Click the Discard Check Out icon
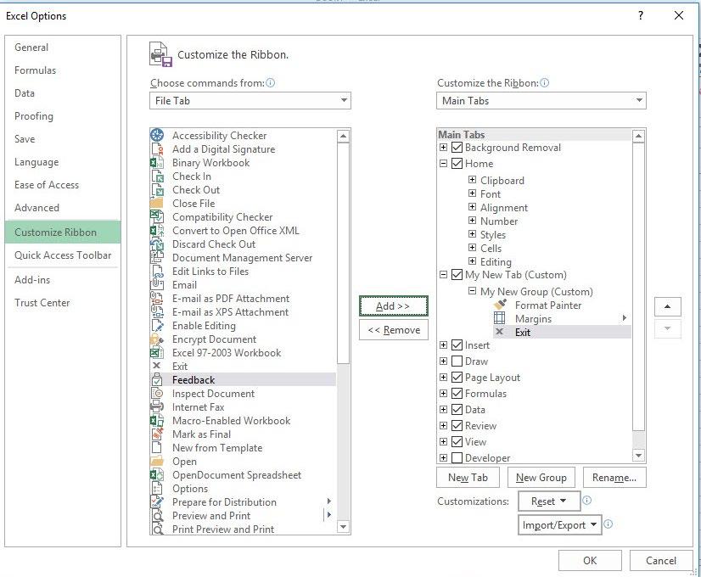This screenshot has height=577, width=701. 157,244
